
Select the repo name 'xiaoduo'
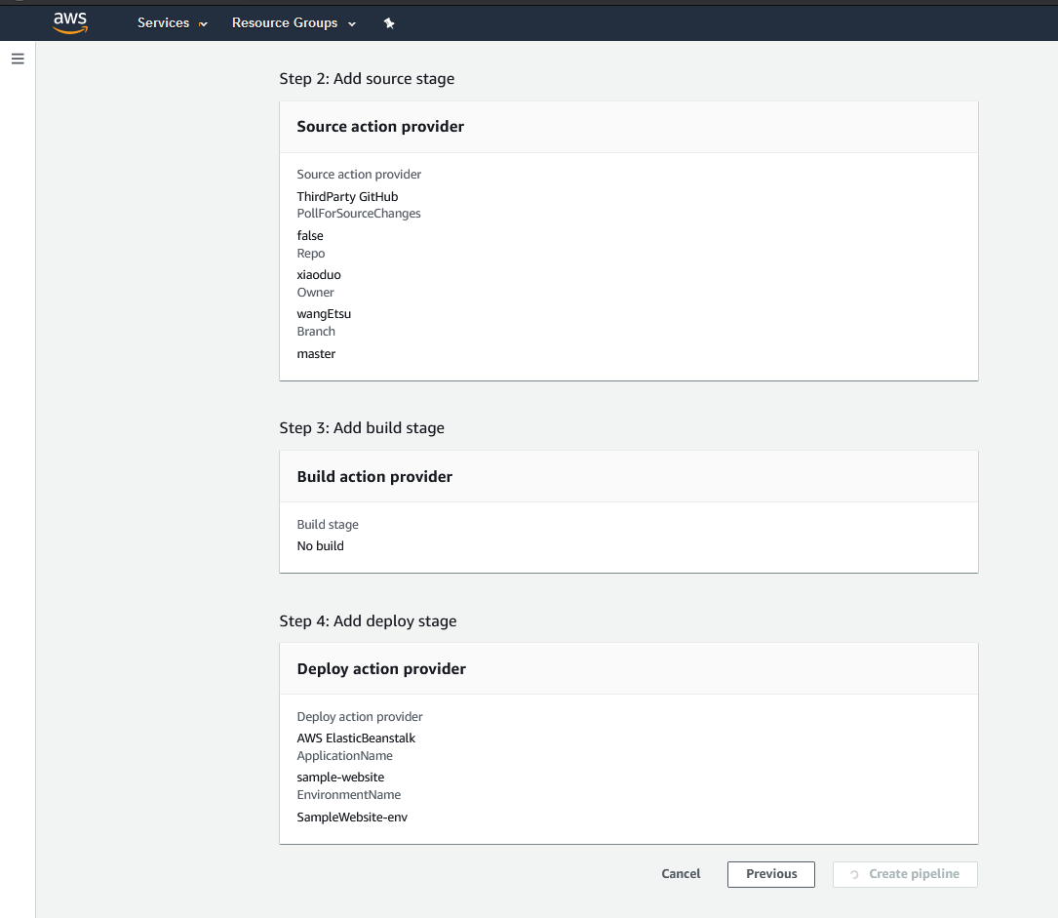[x=319, y=275]
